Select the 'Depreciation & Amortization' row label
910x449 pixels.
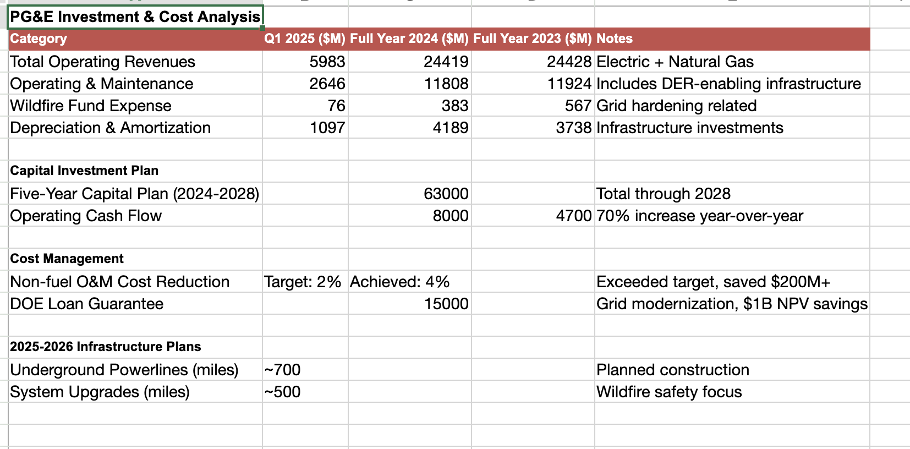(x=111, y=128)
